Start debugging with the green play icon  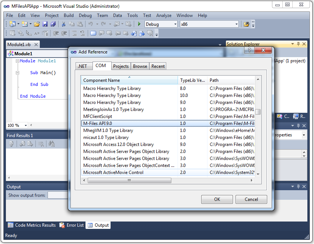[139, 24]
